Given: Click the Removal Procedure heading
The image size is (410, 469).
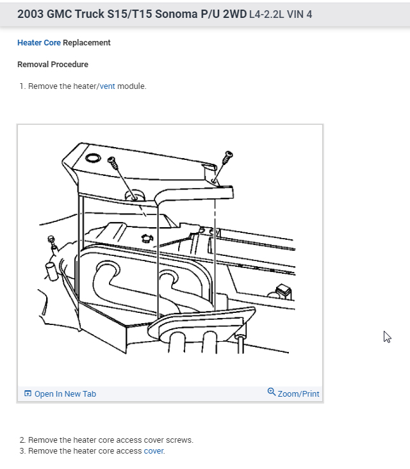Looking at the screenshot, I should click(53, 65).
